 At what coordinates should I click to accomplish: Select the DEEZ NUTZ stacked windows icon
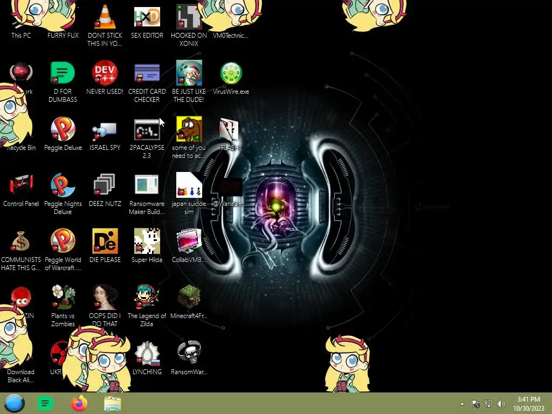tap(105, 184)
